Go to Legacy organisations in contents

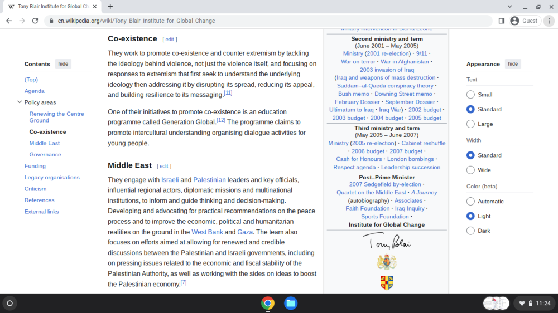[x=52, y=177]
